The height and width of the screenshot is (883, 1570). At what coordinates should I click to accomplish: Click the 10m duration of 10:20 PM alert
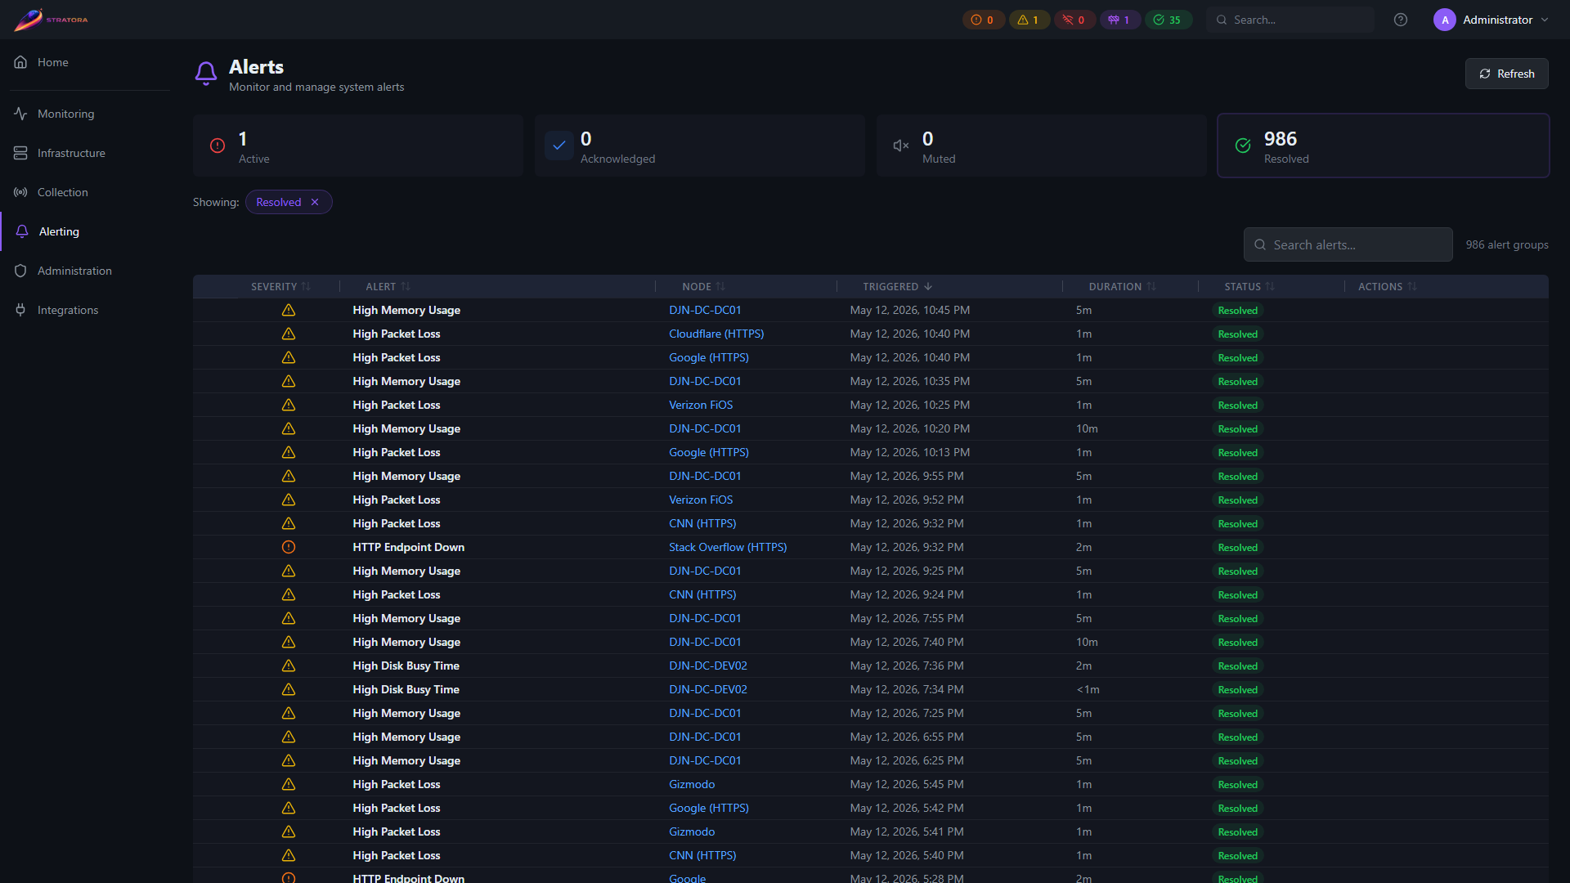tap(1087, 428)
